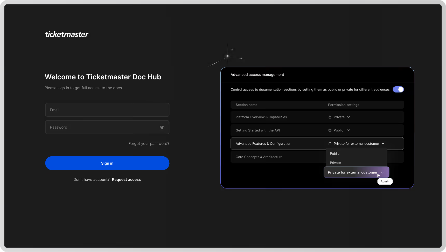Click the lock icon next to Private
Image resolution: width=446 pixels, height=252 pixels.
pyautogui.click(x=330, y=117)
